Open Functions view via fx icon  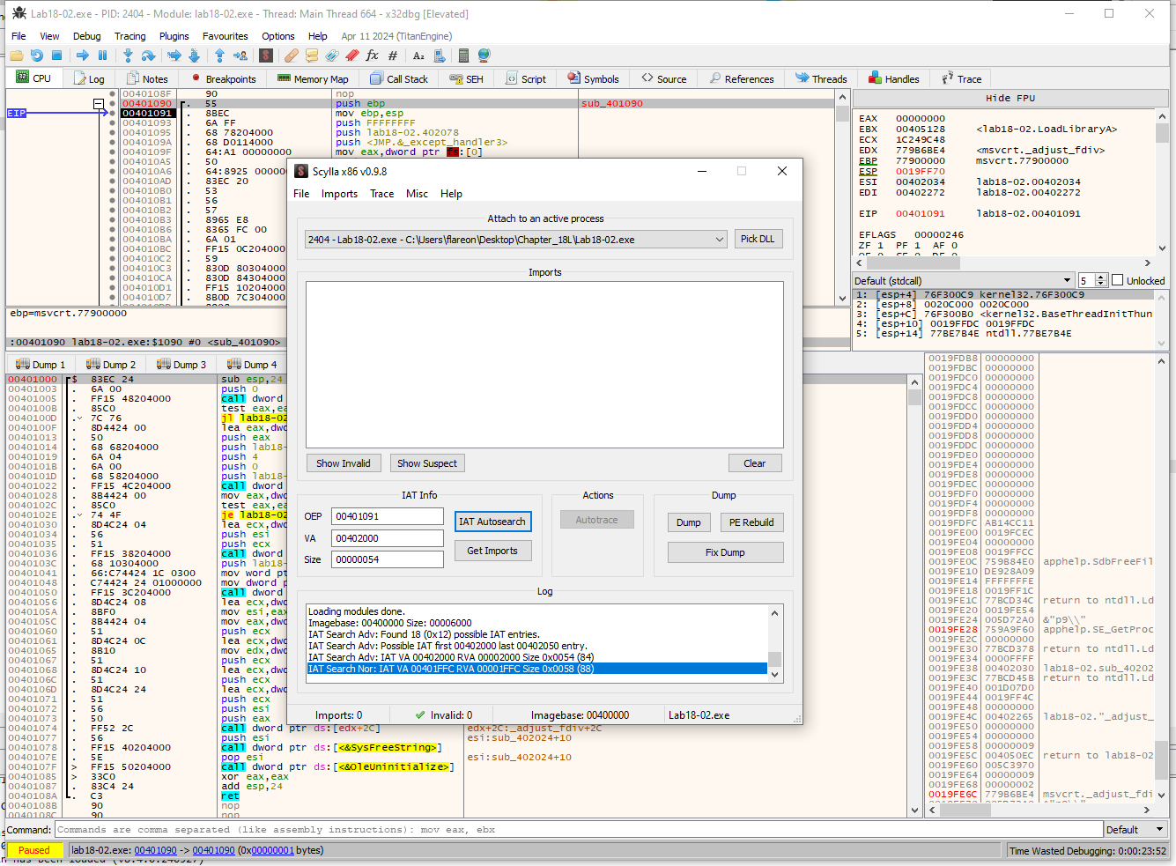point(372,56)
